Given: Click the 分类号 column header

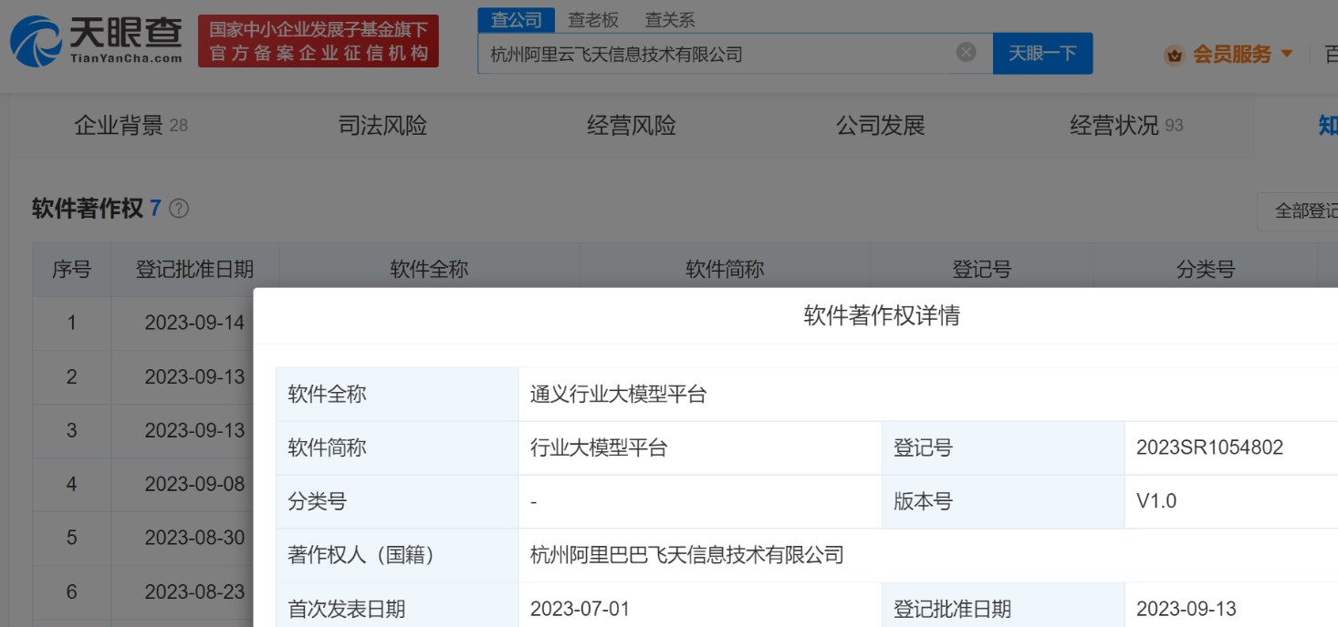Looking at the screenshot, I should (x=1206, y=270).
